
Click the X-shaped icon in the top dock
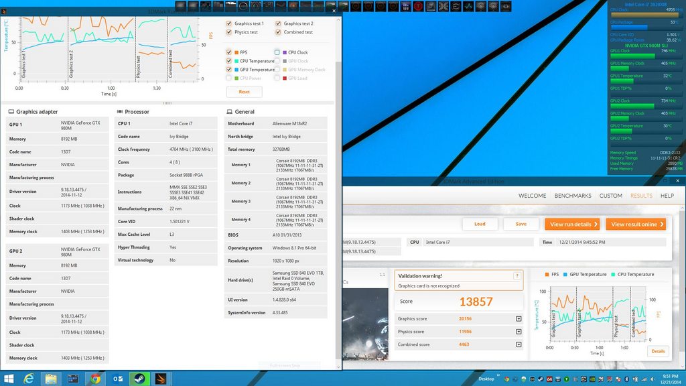point(443,6)
